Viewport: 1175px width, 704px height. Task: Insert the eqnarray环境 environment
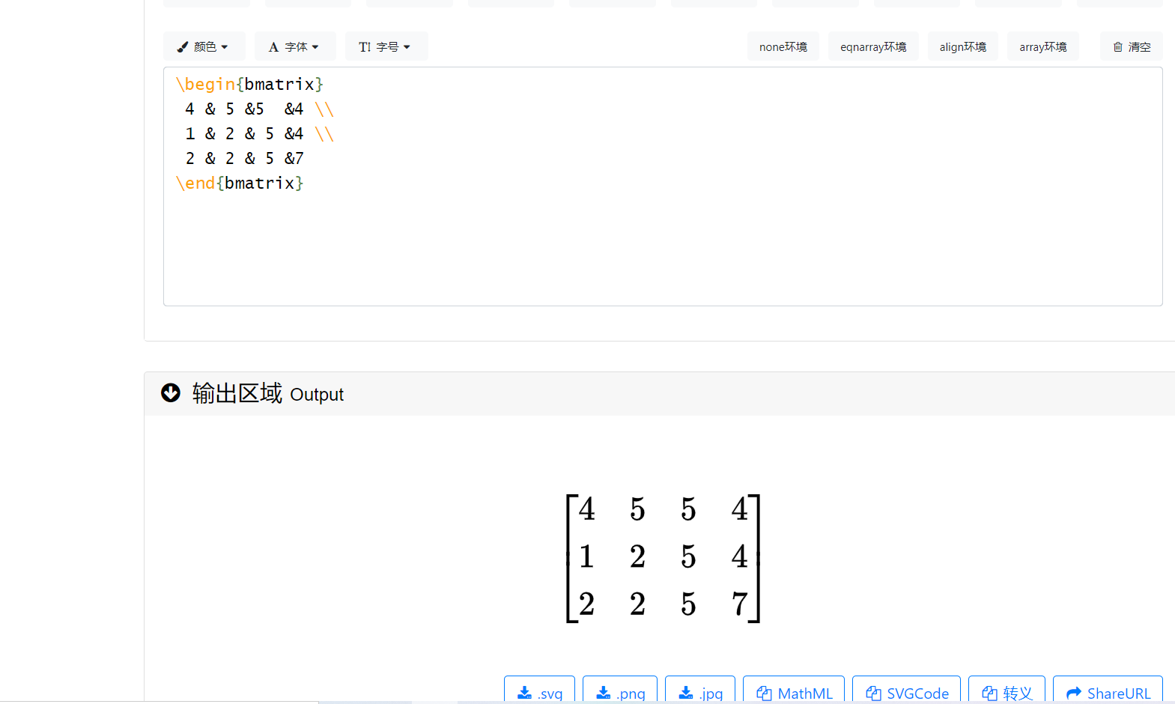click(873, 46)
